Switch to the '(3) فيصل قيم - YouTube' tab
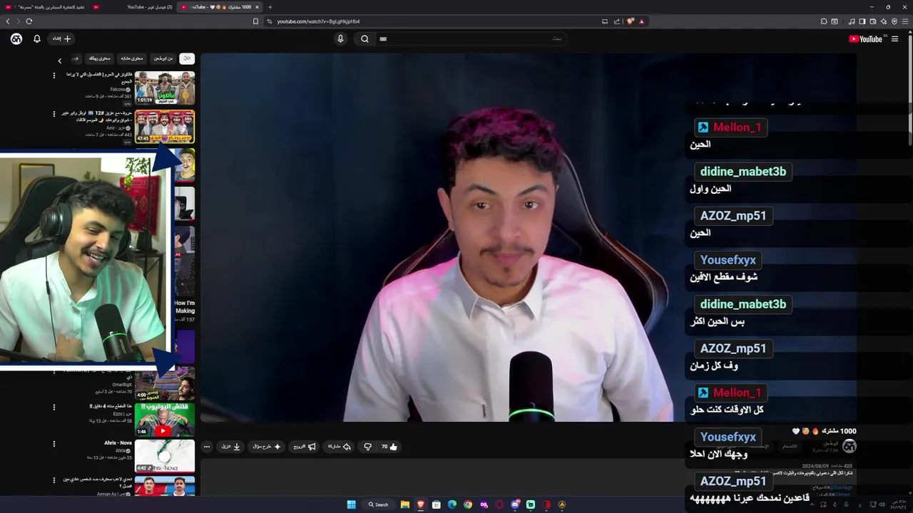 pyautogui.click(x=136, y=7)
